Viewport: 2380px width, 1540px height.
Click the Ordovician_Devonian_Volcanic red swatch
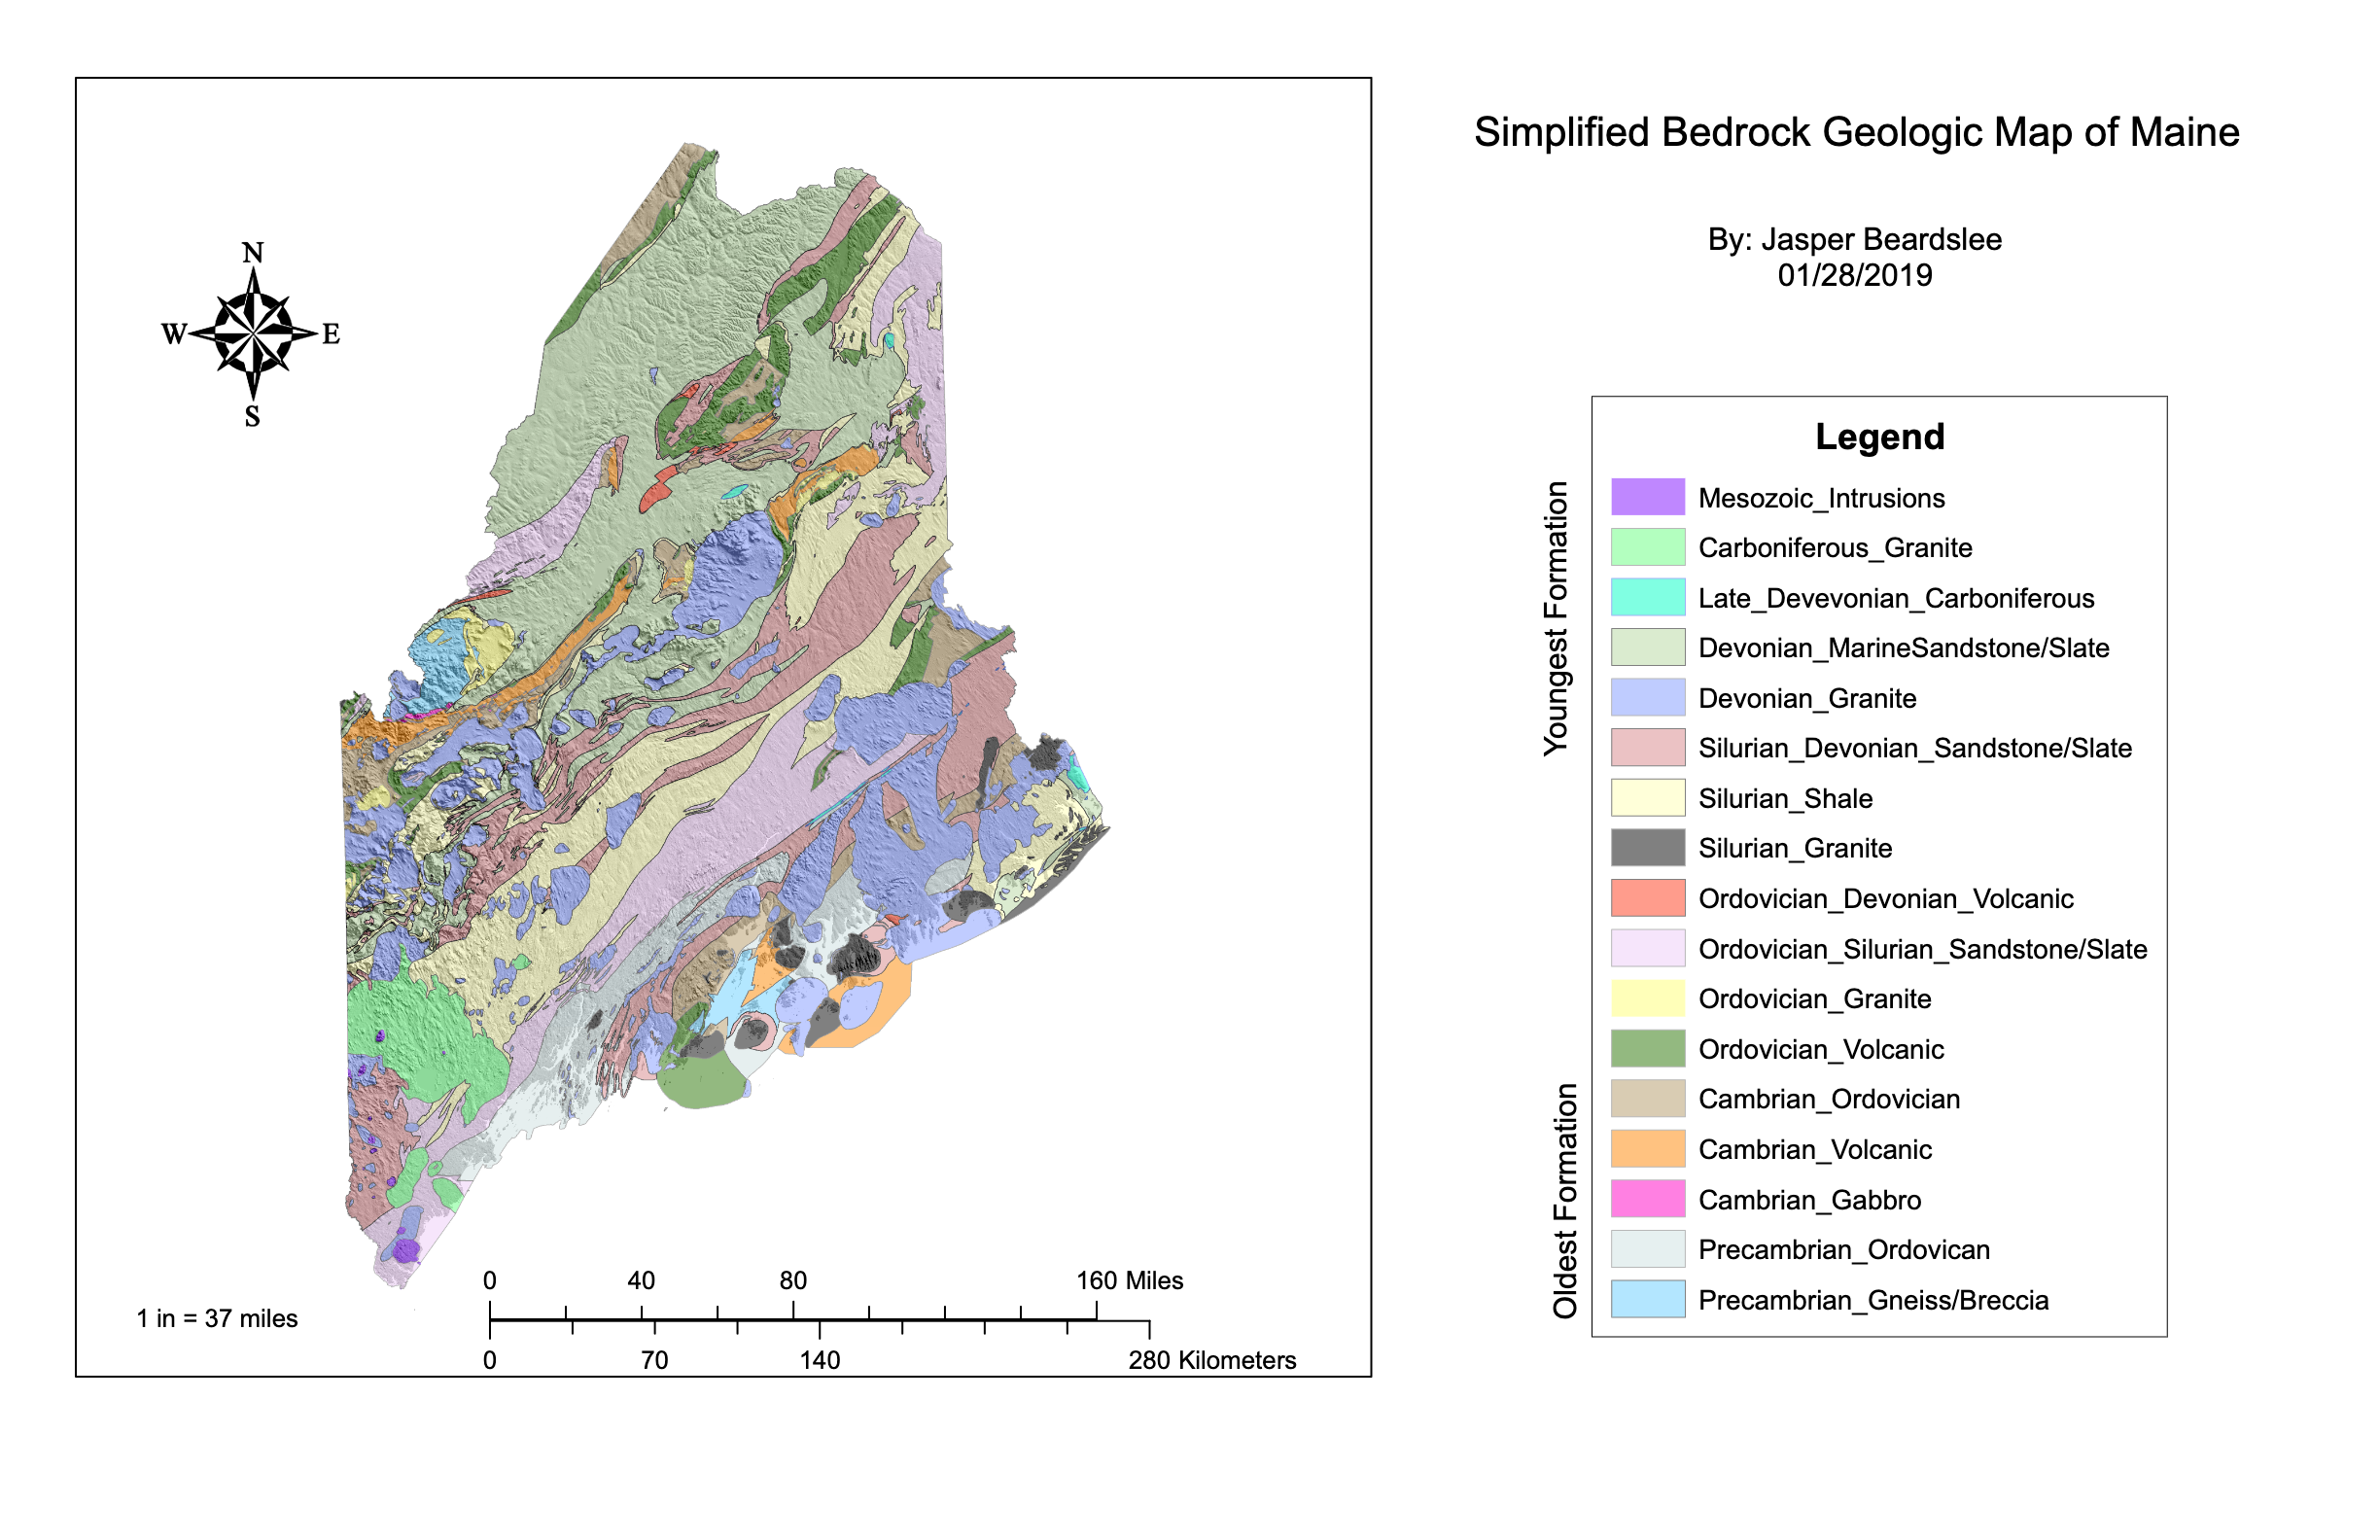coord(1647,898)
